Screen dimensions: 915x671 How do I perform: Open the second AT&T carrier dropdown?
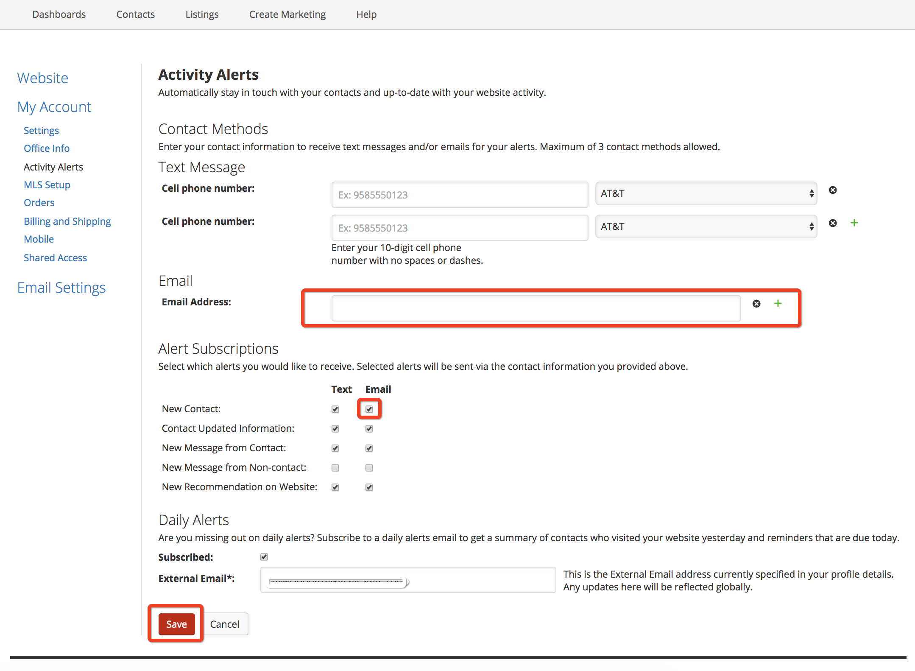706,226
